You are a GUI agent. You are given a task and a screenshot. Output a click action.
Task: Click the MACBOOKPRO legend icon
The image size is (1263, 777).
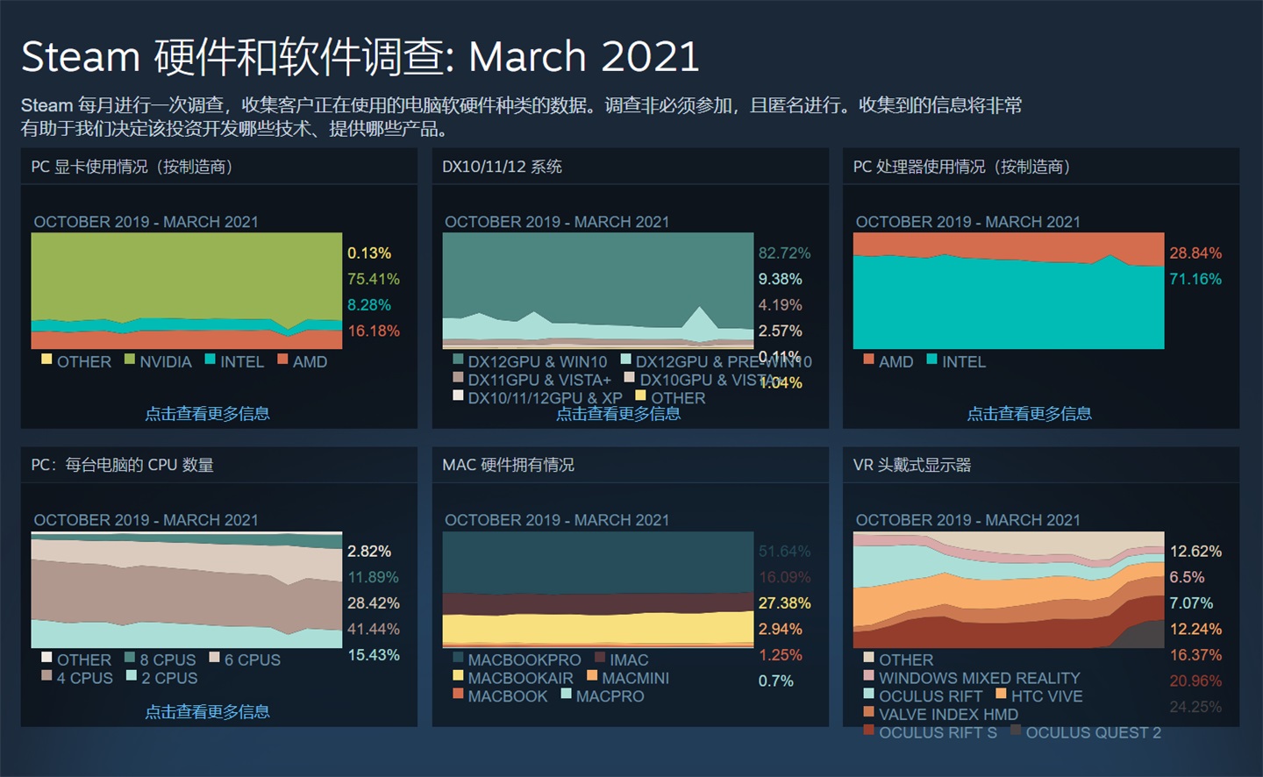pyautogui.click(x=457, y=659)
